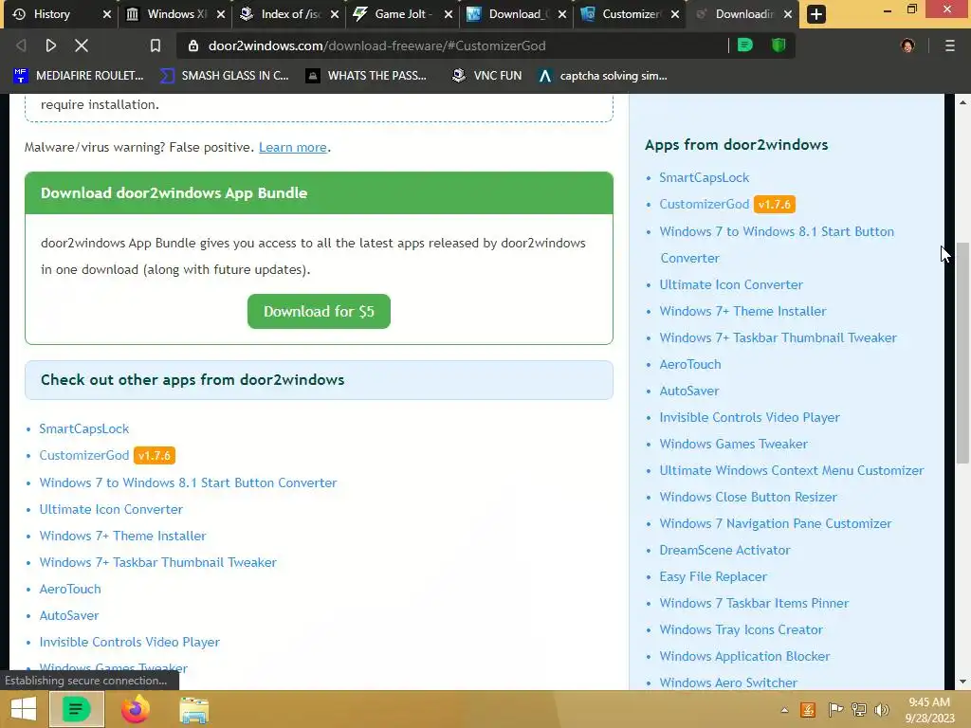Open Windows Tray Icons Creator link
Screen dimensions: 971x728
coord(742,630)
